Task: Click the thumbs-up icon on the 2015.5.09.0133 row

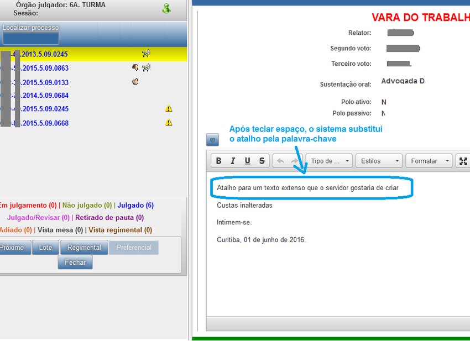Action: tap(135, 81)
